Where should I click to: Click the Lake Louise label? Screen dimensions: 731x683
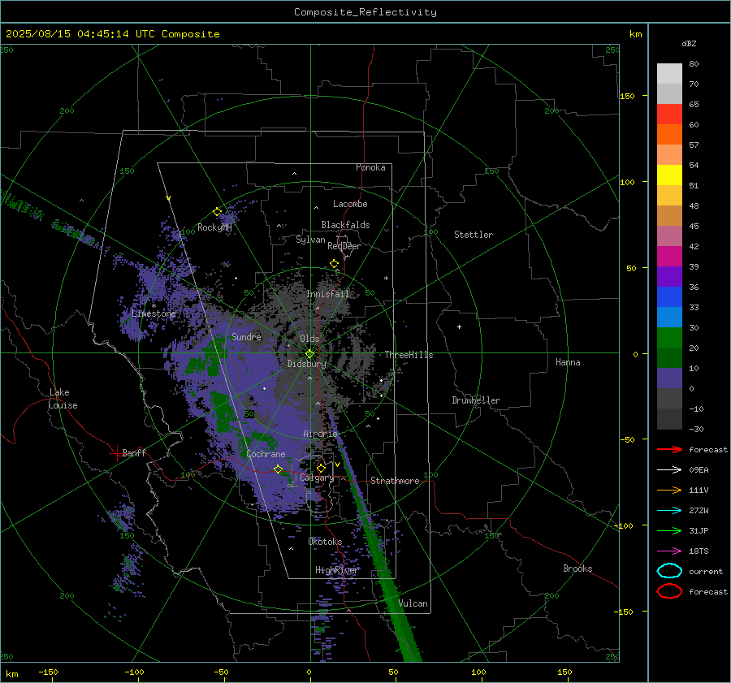tap(63, 399)
